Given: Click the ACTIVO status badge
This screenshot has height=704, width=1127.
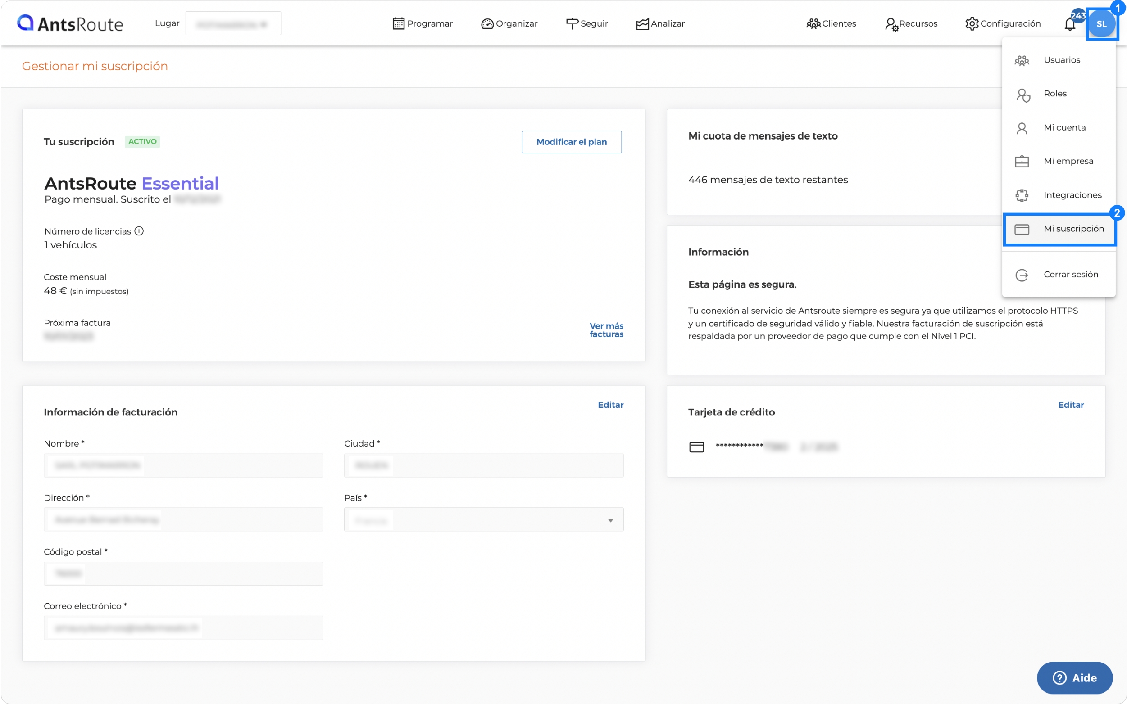Looking at the screenshot, I should [x=142, y=141].
